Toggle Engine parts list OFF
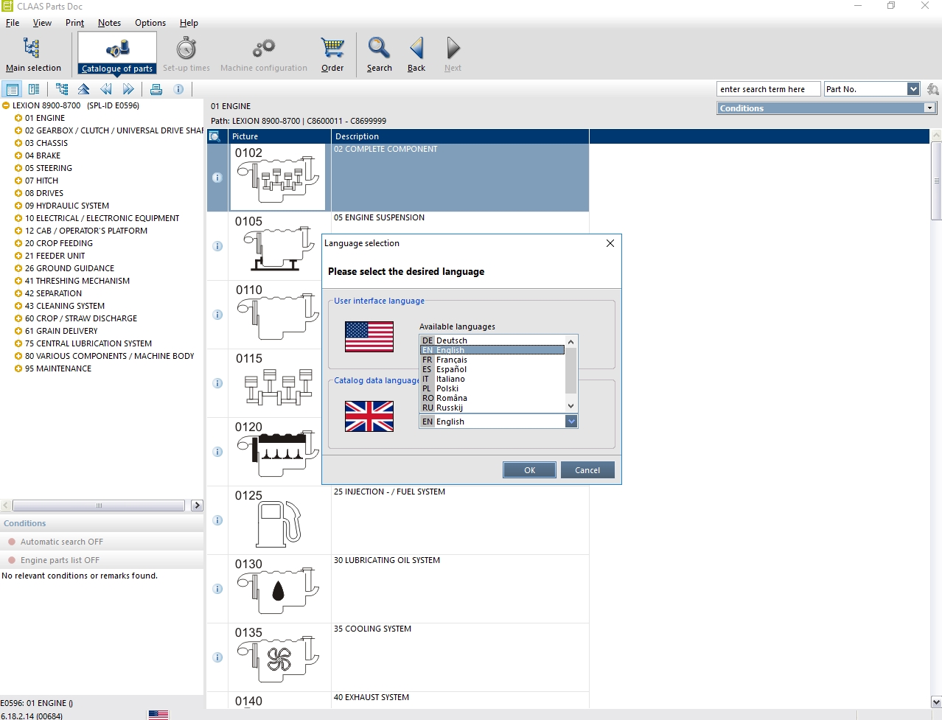This screenshot has height=720, width=942. (102, 560)
